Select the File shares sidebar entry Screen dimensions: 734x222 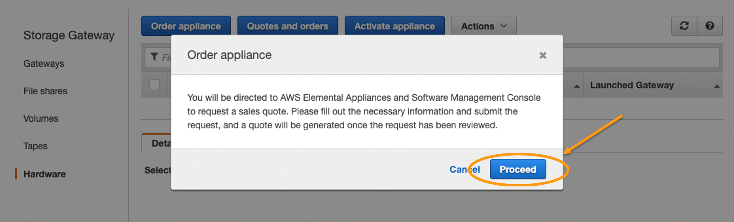45,91
